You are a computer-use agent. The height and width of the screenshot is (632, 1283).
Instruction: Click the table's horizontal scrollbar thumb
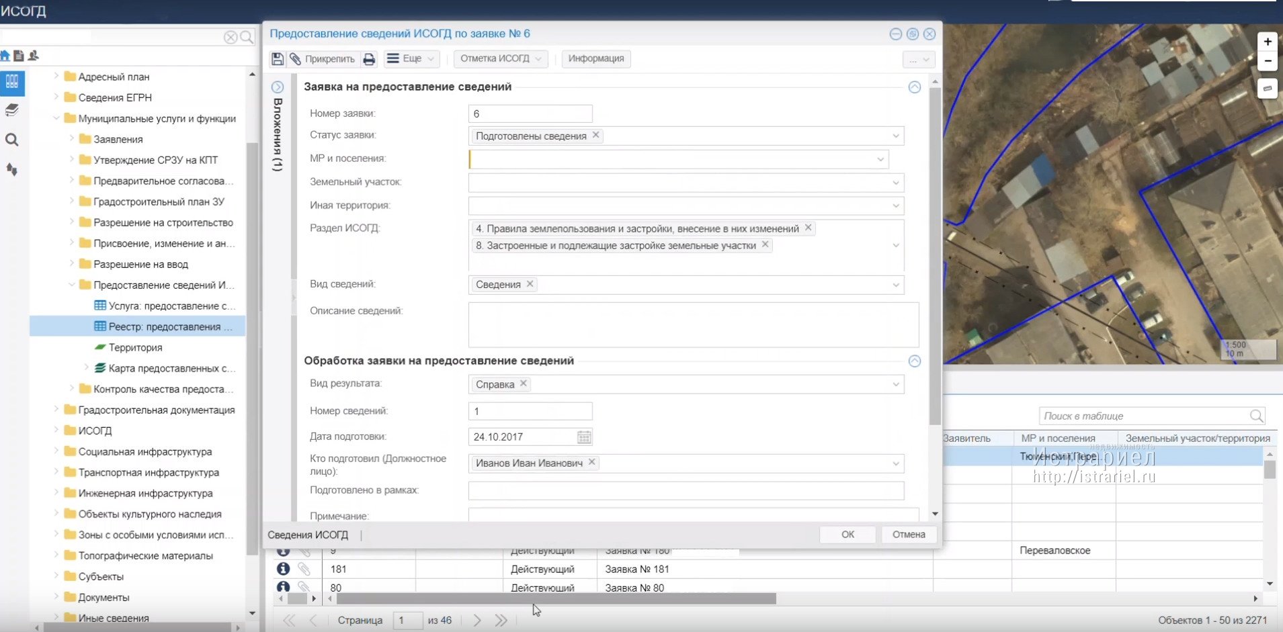[555, 598]
